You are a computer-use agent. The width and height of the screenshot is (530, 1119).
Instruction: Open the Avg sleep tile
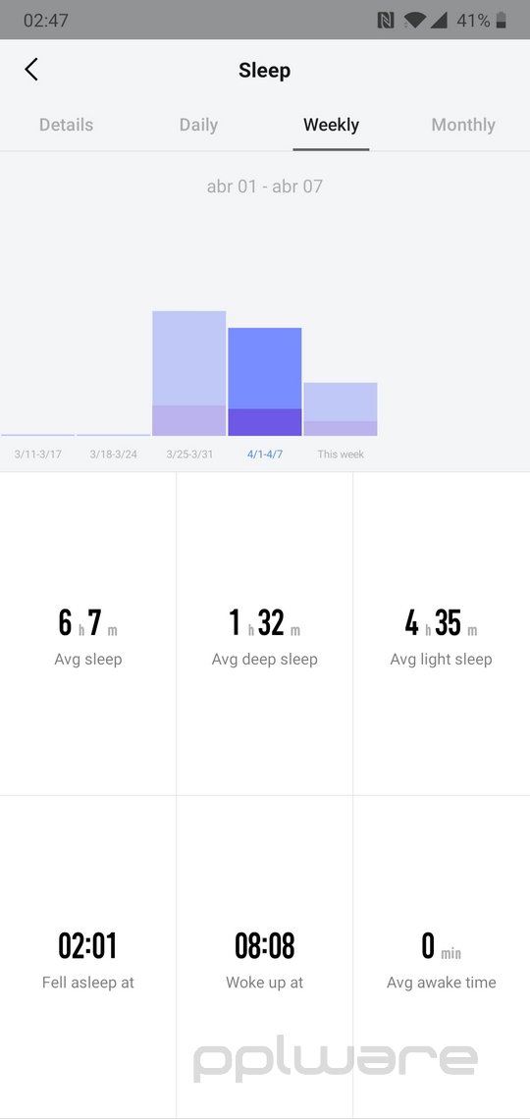87,633
